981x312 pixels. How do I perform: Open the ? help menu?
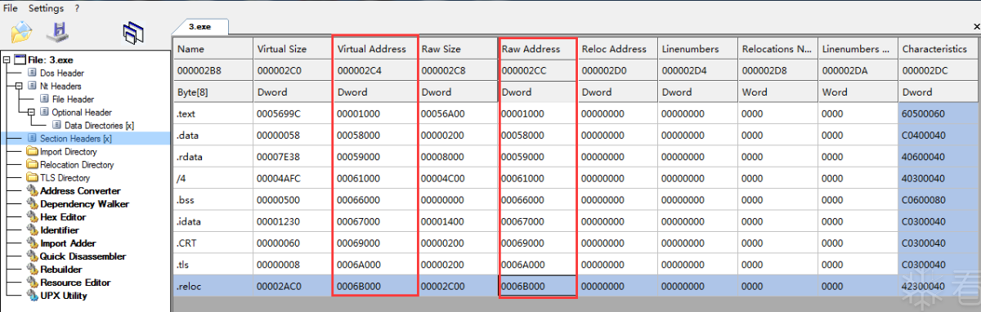tap(77, 7)
